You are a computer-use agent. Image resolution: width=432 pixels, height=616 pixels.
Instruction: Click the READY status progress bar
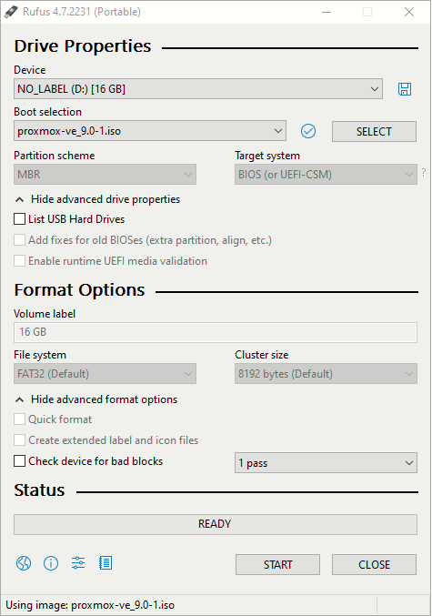click(216, 524)
